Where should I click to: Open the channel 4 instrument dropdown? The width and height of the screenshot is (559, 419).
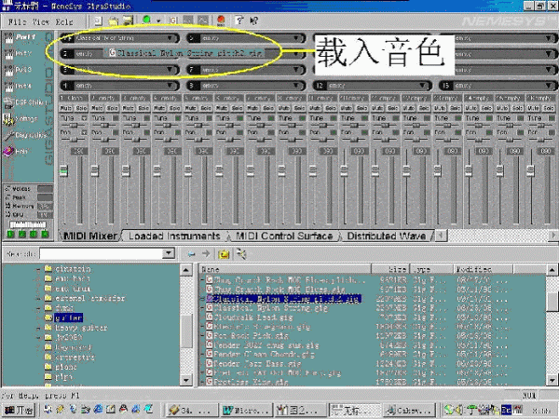(x=170, y=86)
